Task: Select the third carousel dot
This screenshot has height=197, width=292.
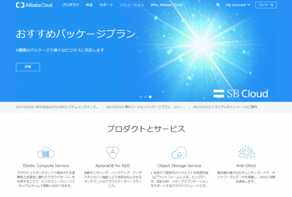Action: (x=150, y=97)
